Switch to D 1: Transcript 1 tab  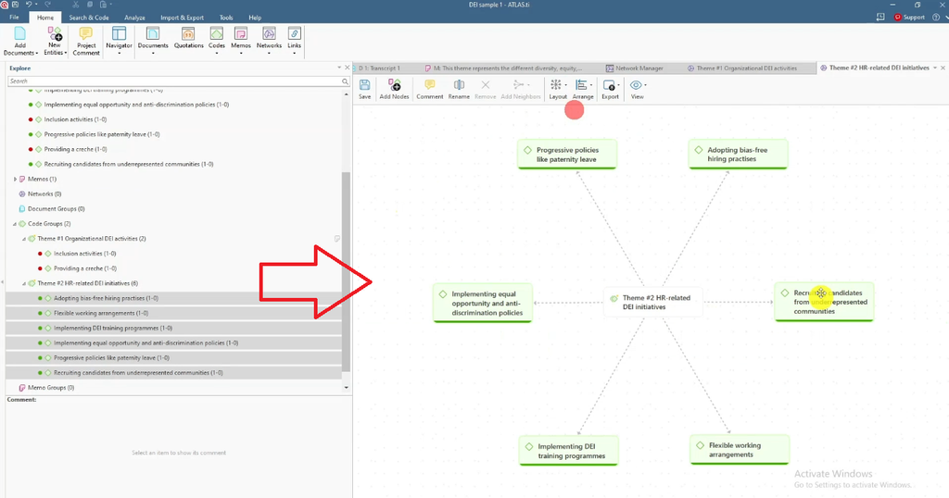[380, 68]
